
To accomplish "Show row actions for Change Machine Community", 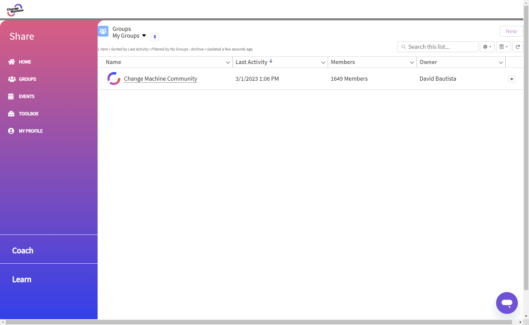I will (511, 79).
